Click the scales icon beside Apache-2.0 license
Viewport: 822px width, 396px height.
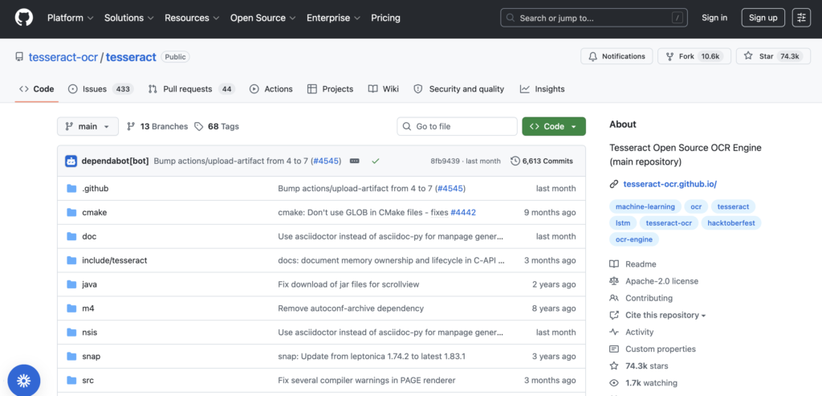click(614, 281)
